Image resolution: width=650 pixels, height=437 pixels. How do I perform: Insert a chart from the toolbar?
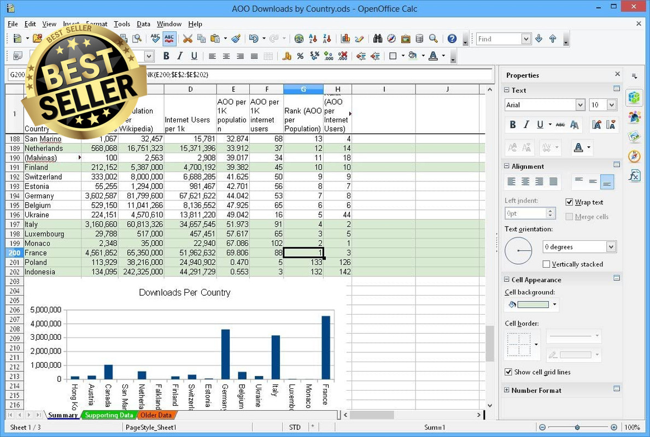pyautogui.click(x=346, y=39)
